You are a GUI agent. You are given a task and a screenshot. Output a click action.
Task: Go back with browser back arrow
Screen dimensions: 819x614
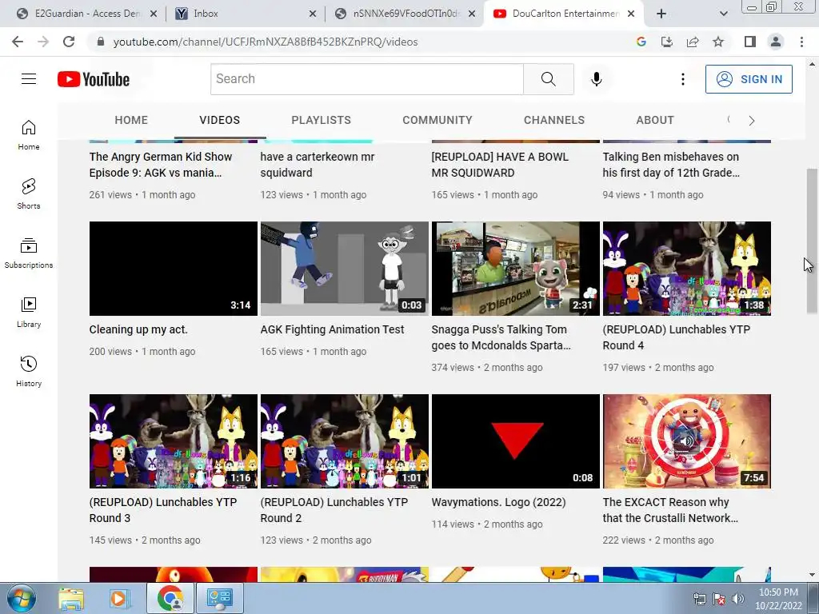(18, 42)
